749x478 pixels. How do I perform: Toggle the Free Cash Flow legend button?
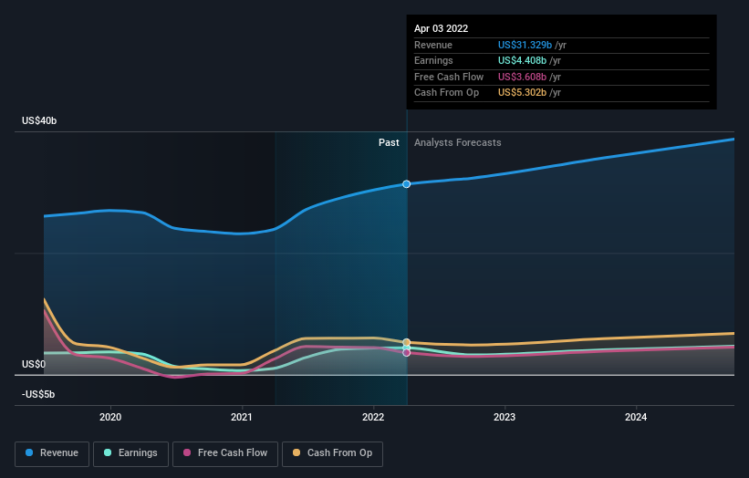(225, 453)
